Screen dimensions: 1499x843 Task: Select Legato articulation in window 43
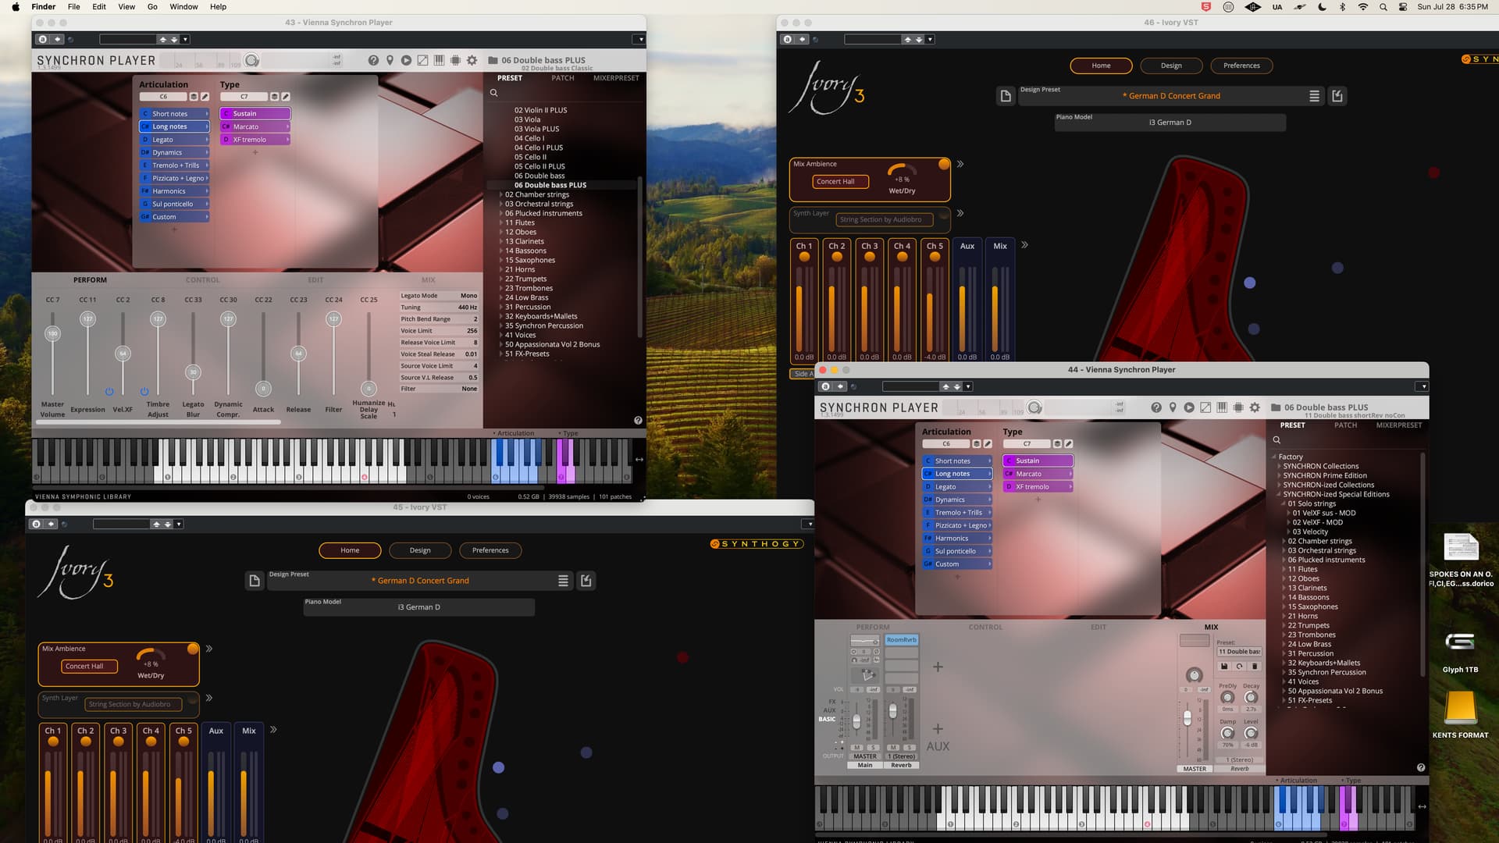[x=175, y=140]
